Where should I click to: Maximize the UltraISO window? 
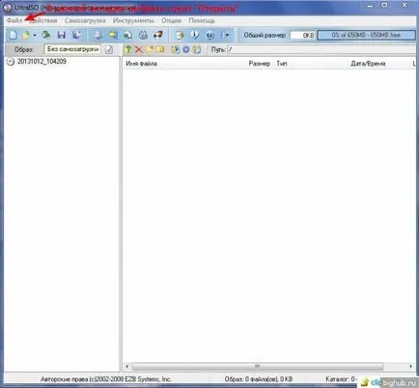384,6
